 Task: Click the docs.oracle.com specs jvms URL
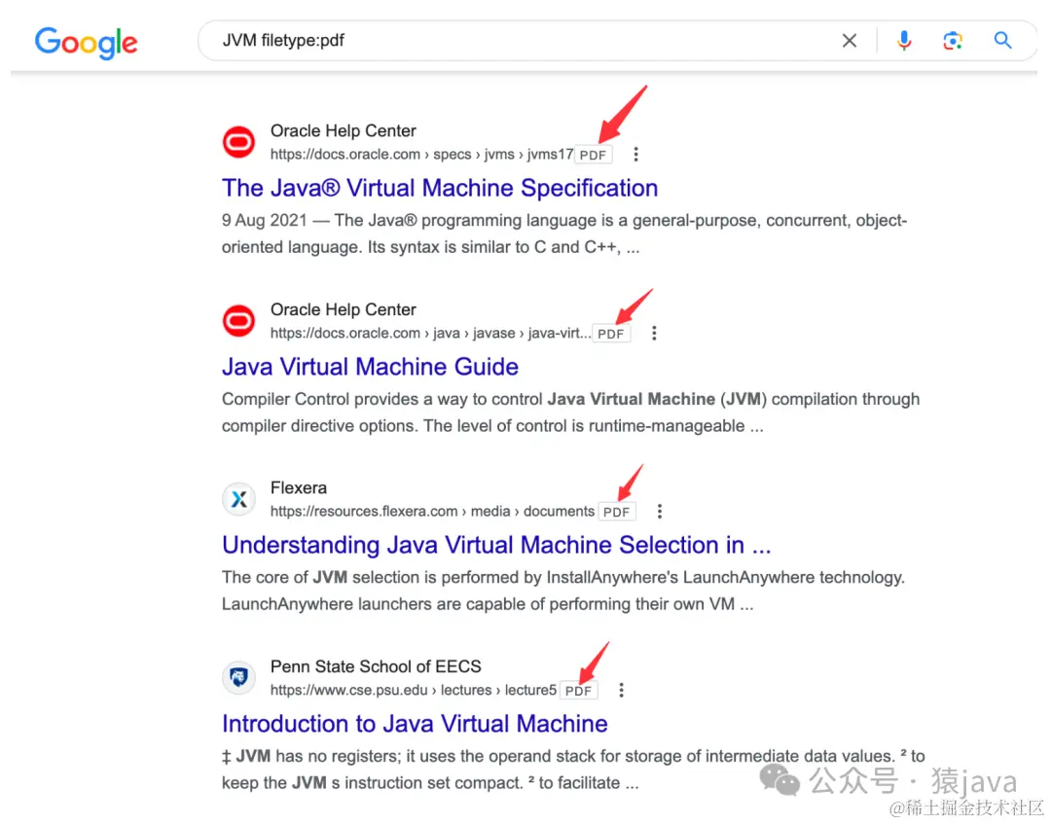coord(421,155)
